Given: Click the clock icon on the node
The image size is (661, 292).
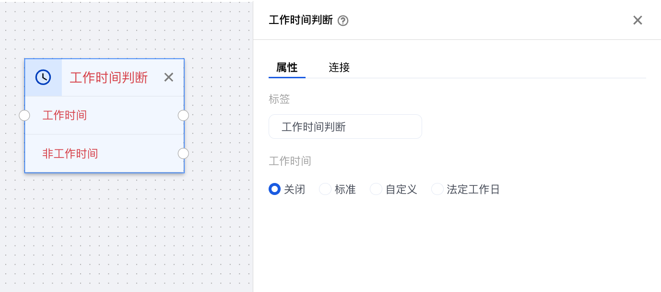Looking at the screenshot, I should 43,77.
